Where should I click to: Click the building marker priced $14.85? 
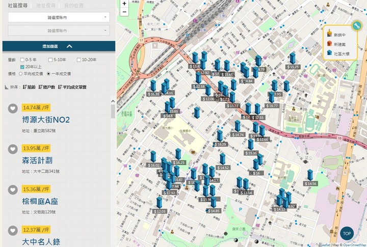[x=214, y=203]
